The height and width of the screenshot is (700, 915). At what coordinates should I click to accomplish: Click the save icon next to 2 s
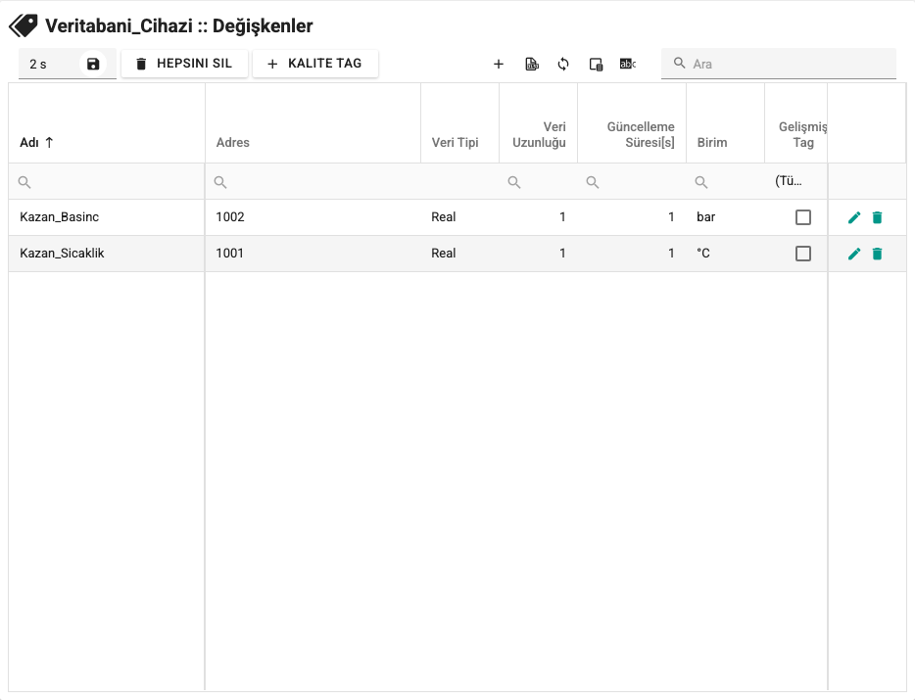(x=93, y=64)
